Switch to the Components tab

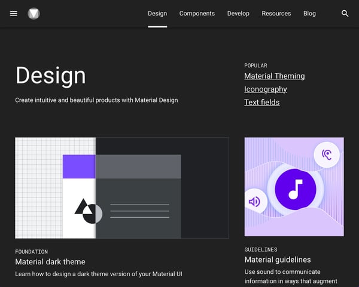[197, 14]
